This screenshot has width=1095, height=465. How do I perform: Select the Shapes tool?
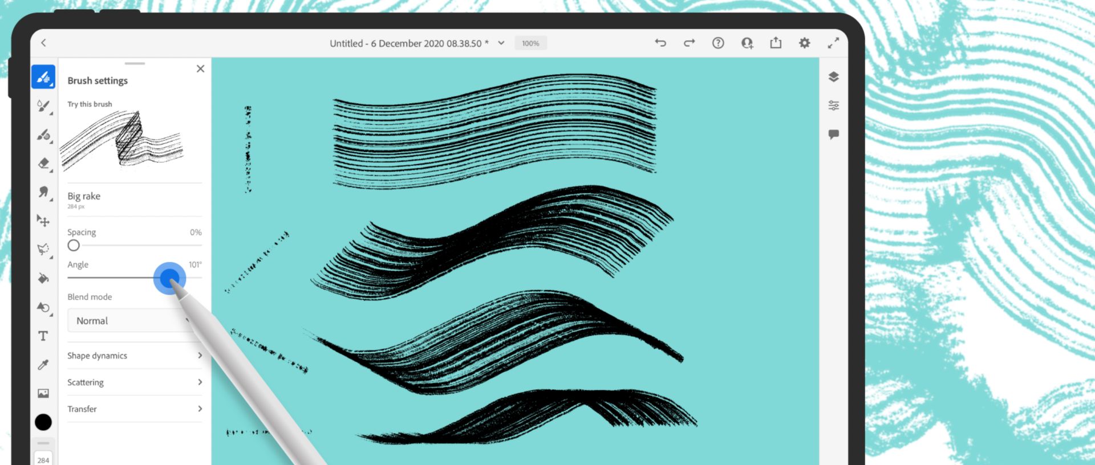click(43, 307)
